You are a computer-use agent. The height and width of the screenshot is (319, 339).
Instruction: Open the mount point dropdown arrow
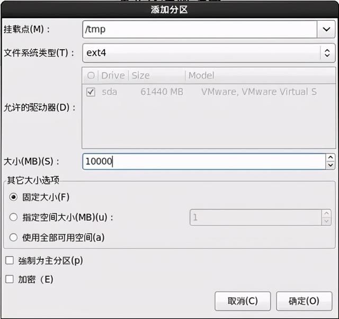(326, 29)
